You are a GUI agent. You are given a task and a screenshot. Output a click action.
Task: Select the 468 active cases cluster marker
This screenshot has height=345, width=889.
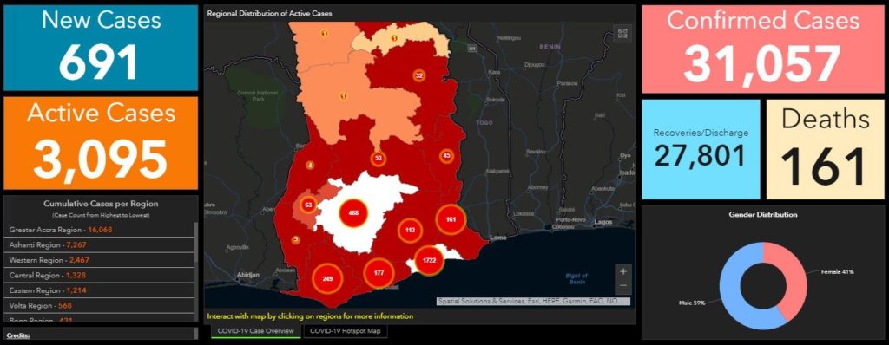(x=353, y=213)
